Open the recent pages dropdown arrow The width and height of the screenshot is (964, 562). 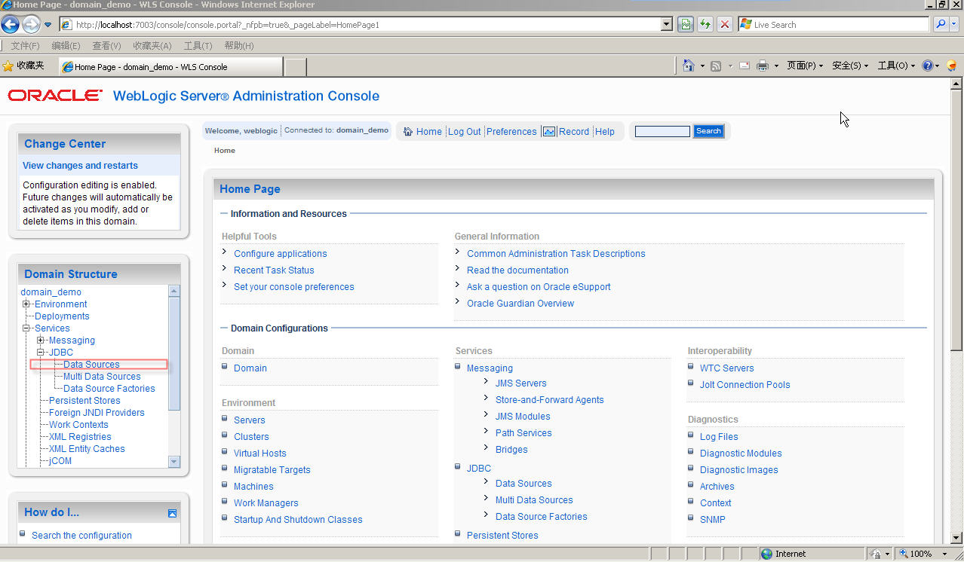[48, 25]
